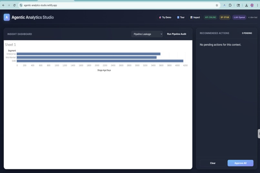Click the 'No pending actions for this context.' message
Viewport: 260px width, 173px height.
tap(220, 45)
